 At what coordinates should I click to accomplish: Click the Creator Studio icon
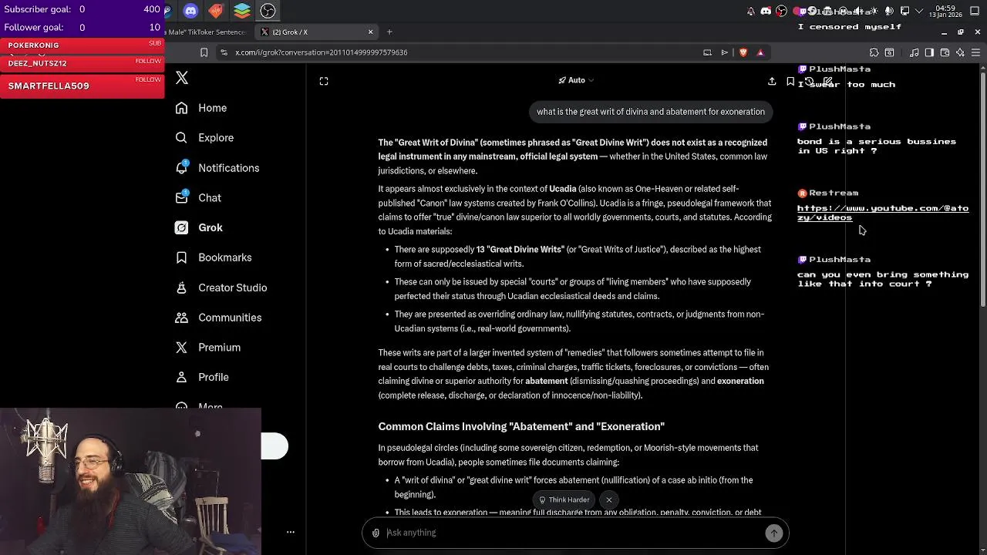(x=181, y=288)
